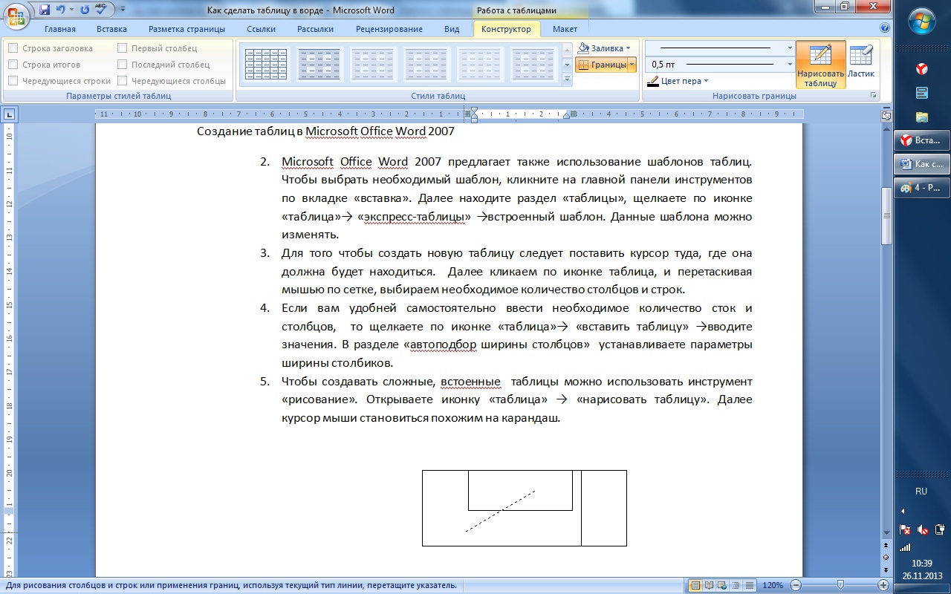Open Windows Explorer folder icon on taskbar
951x594 pixels.
pyautogui.click(x=921, y=117)
